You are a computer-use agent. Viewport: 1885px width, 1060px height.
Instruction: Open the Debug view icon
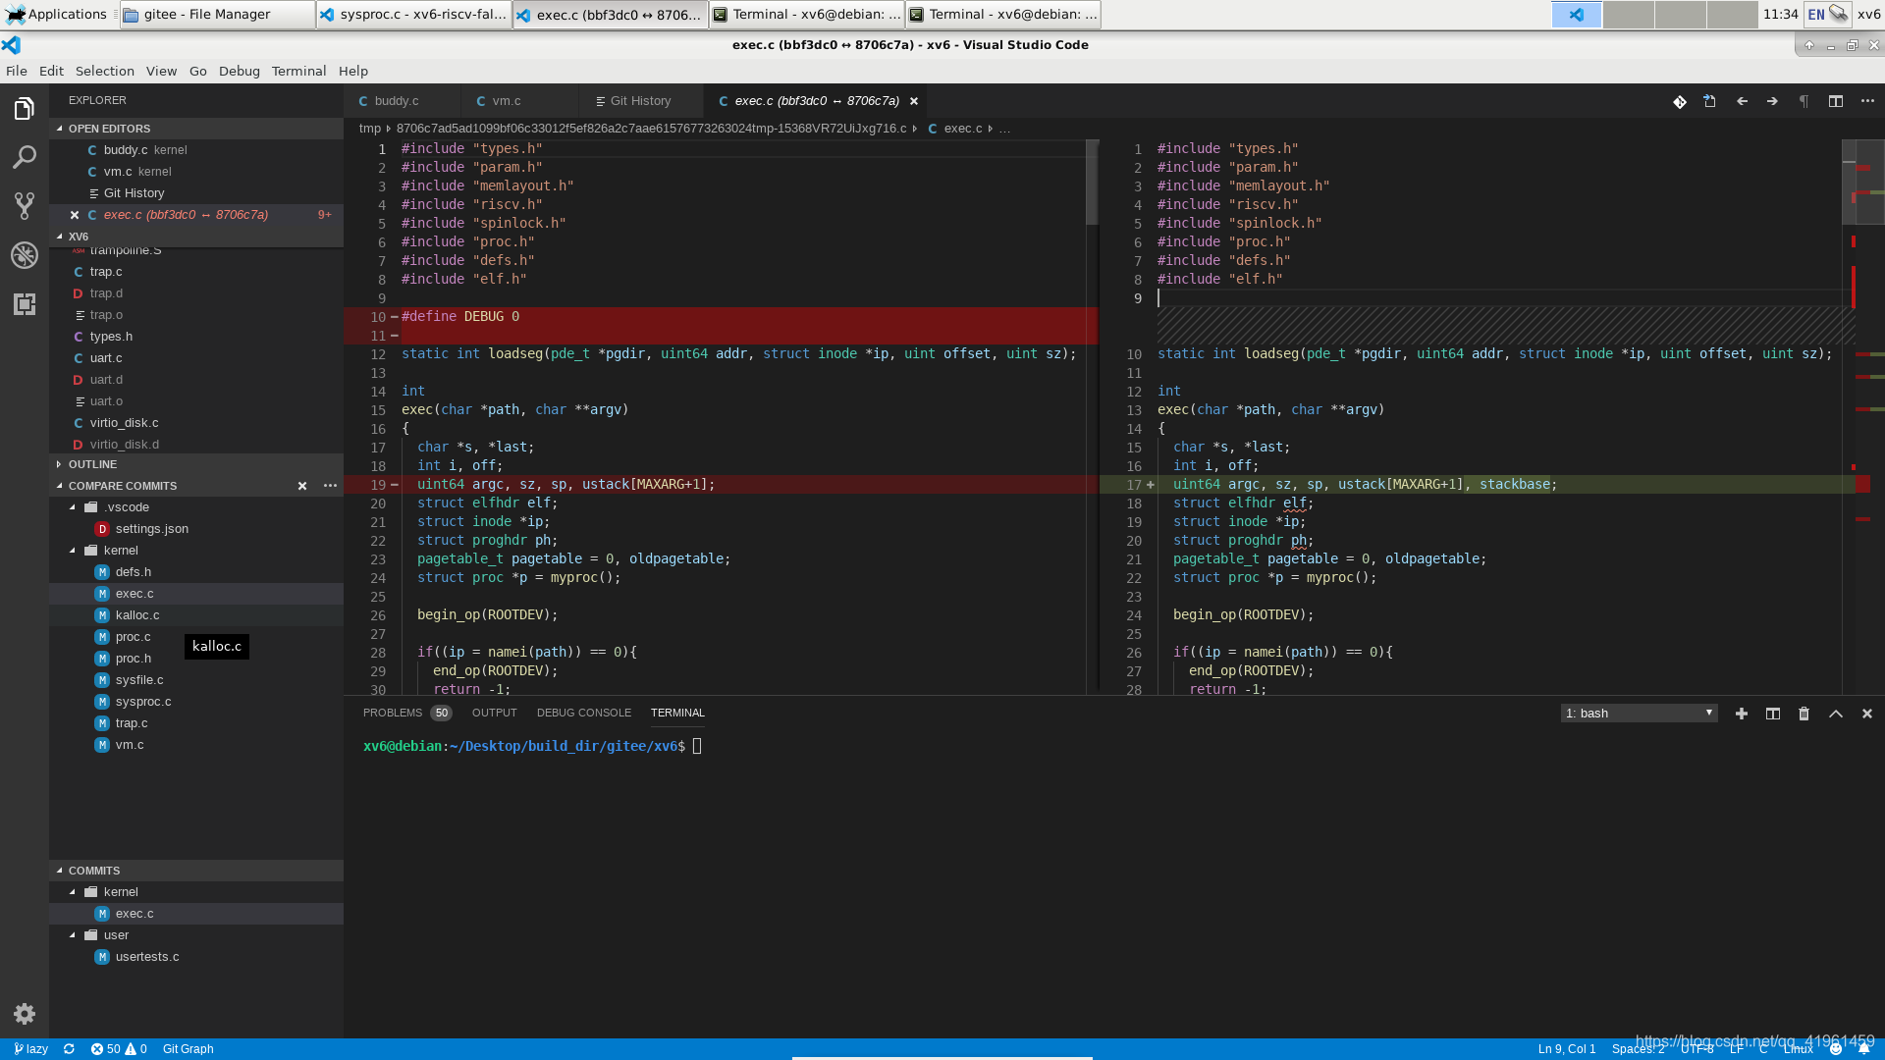tap(25, 255)
